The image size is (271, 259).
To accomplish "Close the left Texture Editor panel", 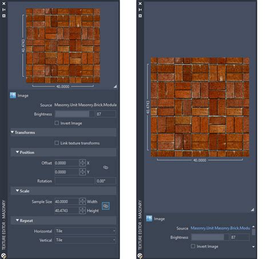I will (x=4, y=3).
